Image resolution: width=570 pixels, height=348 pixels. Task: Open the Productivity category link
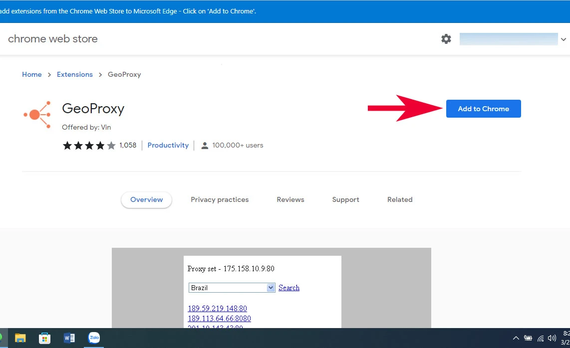pyautogui.click(x=168, y=145)
